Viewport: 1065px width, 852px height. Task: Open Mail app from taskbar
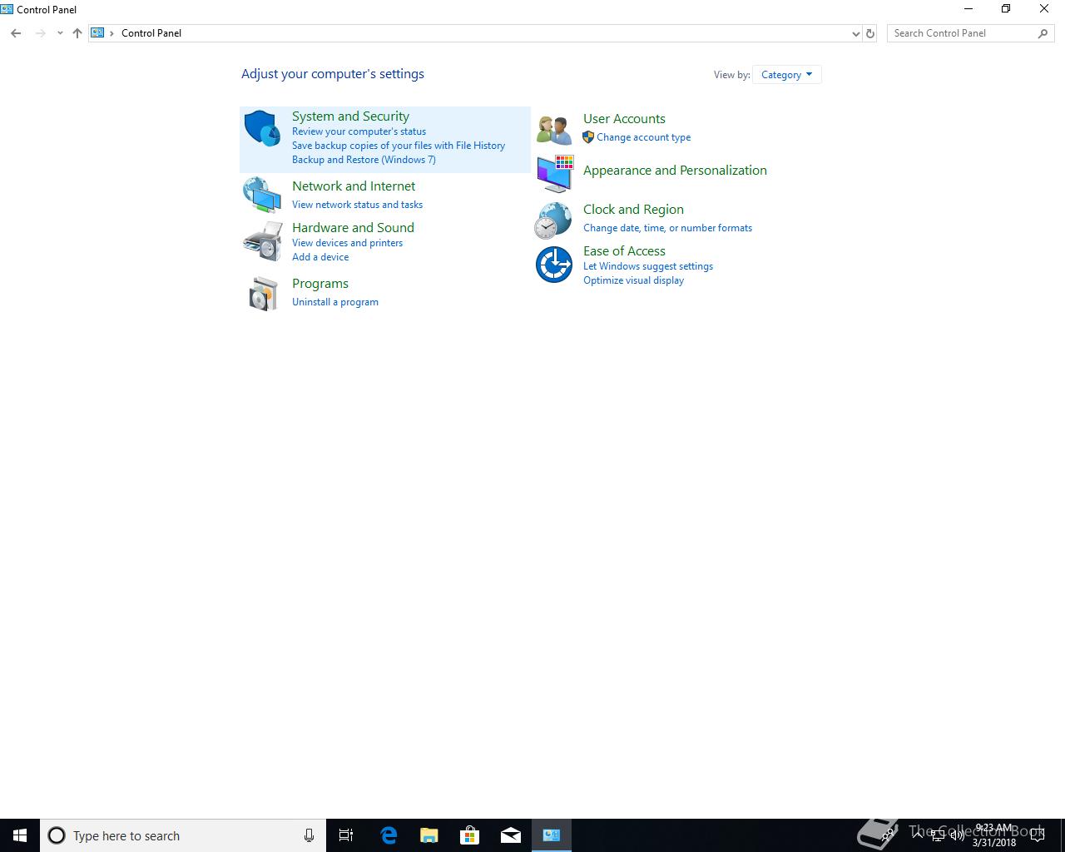click(511, 835)
